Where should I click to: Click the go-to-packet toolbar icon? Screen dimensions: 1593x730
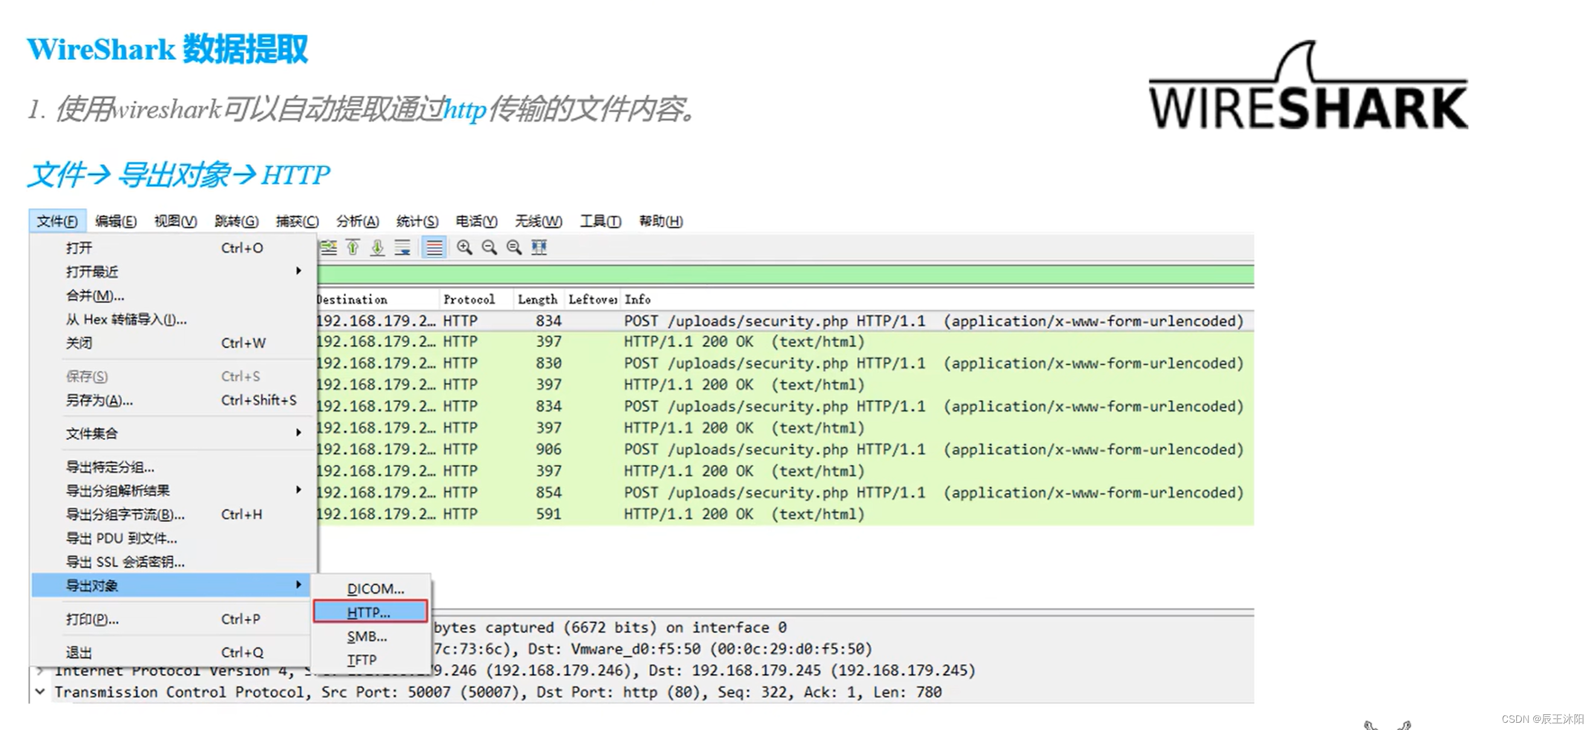click(329, 247)
